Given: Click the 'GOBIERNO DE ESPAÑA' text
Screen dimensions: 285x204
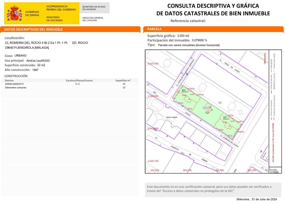Looking at the screenshot, I should (x=32, y=13).
